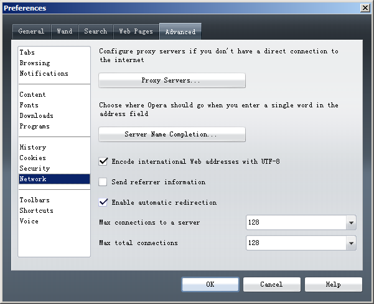This screenshot has width=374, height=304.
Task: Uncheck Encode international Web addresses with UTF-8
Action: (x=103, y=161)
